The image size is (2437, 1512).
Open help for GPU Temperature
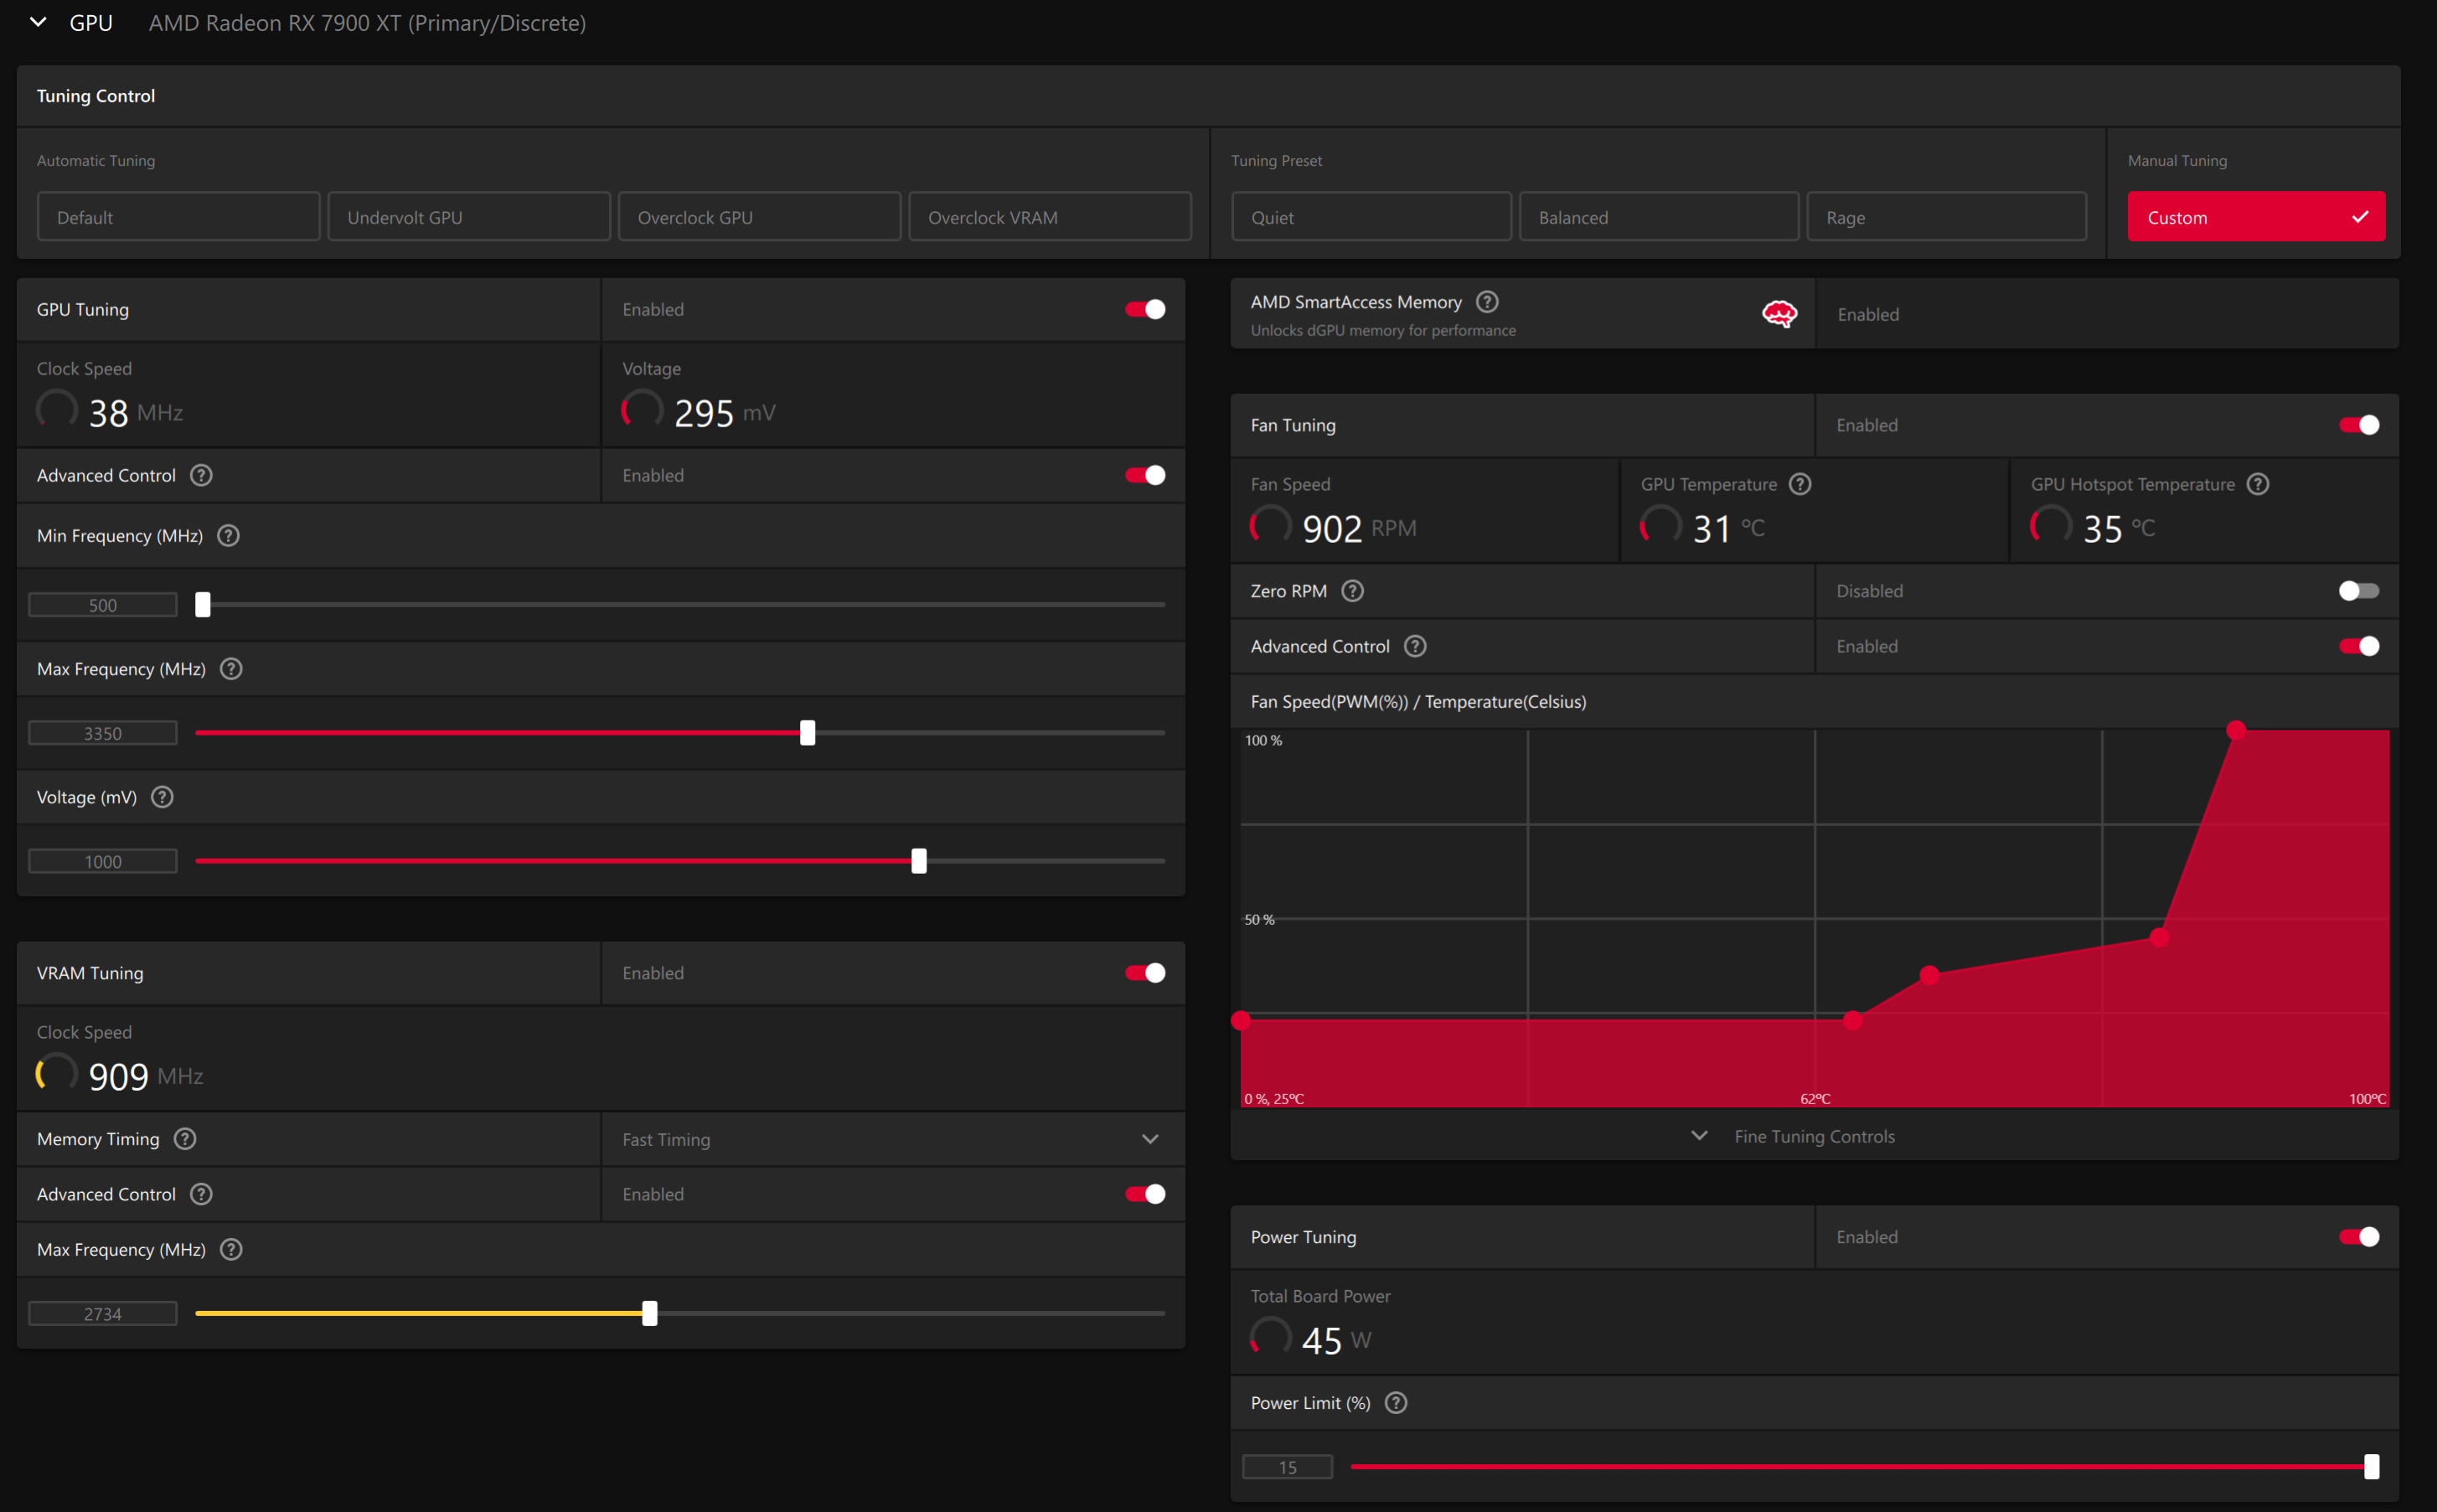point(1800,484)
